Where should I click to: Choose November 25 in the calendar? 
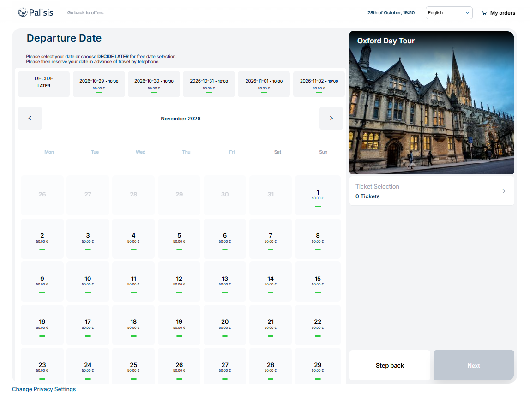pyautogui.click(x=133, y=367)
